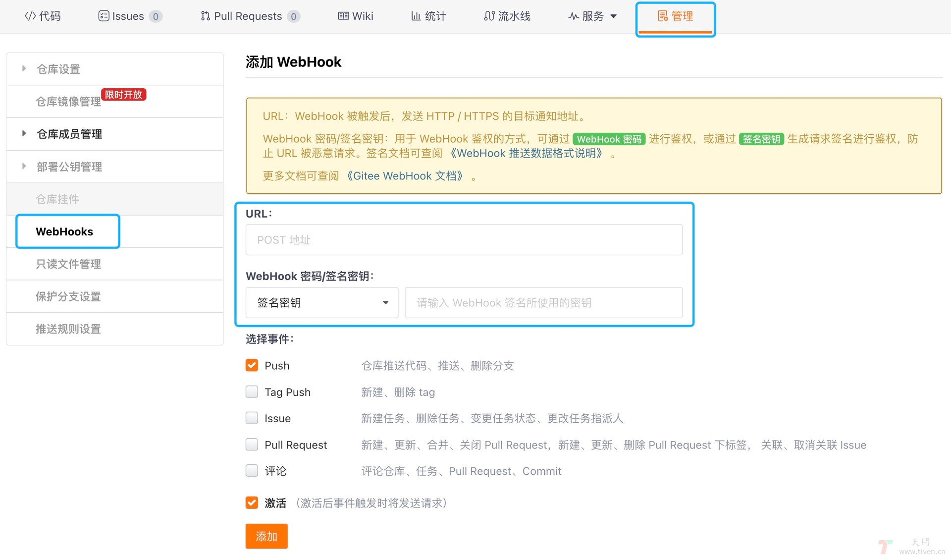Enable the 评论 event checkbox
The image size is (951, 560).
[x=252, y=470]
